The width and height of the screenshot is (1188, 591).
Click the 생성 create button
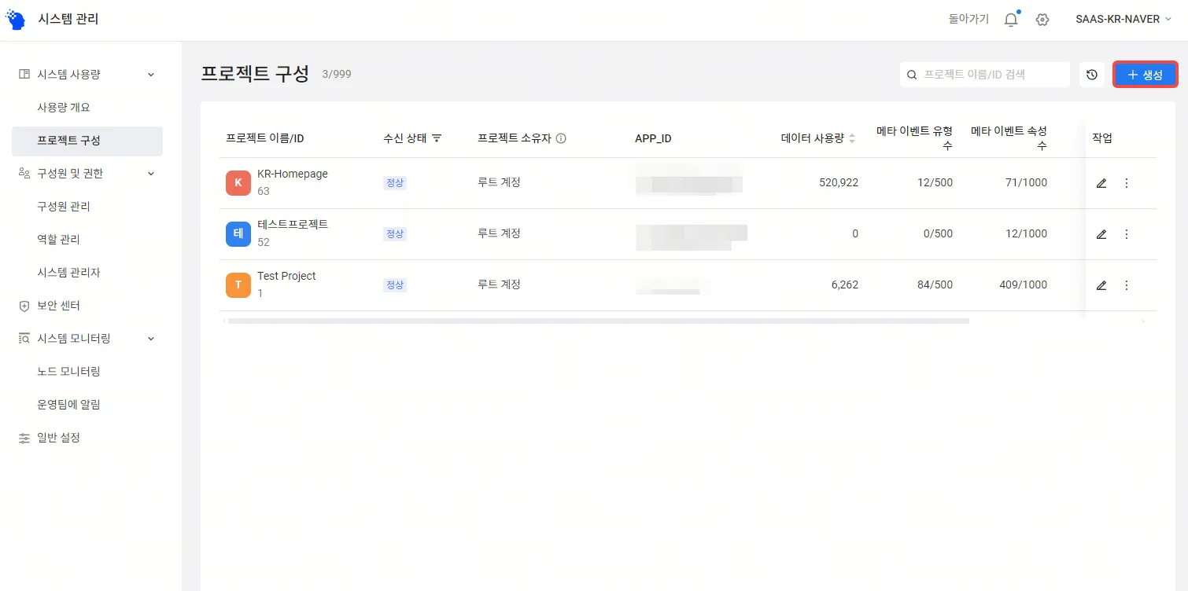[1145, 75]
